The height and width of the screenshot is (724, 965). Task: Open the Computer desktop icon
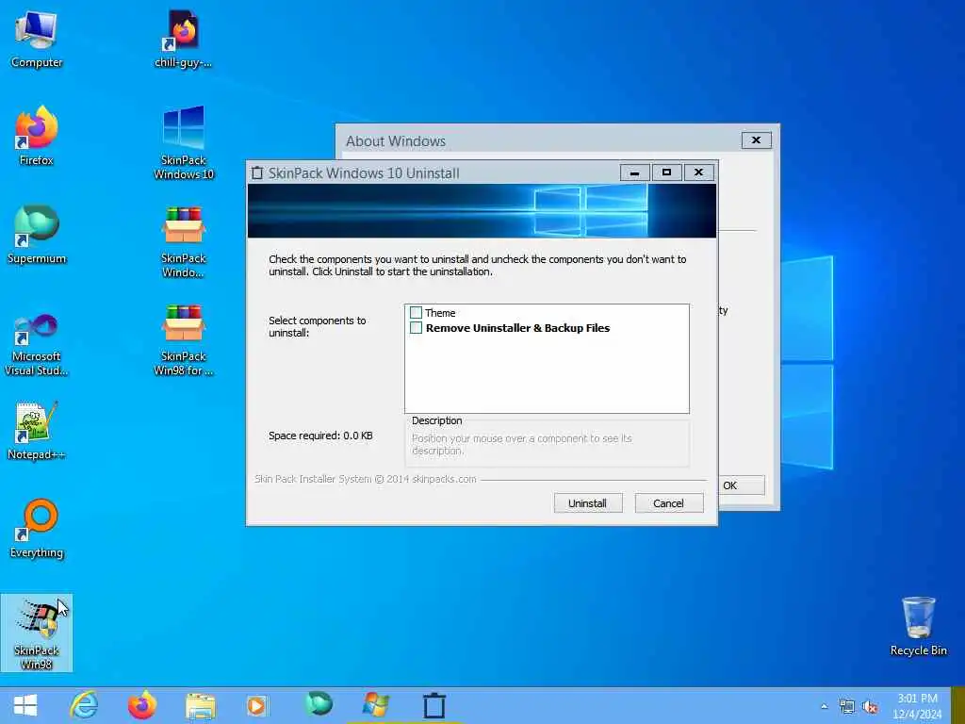point(37,40)
